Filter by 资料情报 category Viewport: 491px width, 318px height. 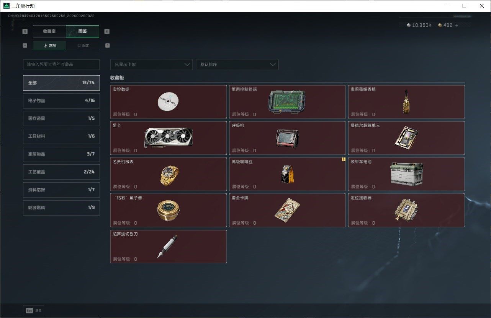coord(61,190)
